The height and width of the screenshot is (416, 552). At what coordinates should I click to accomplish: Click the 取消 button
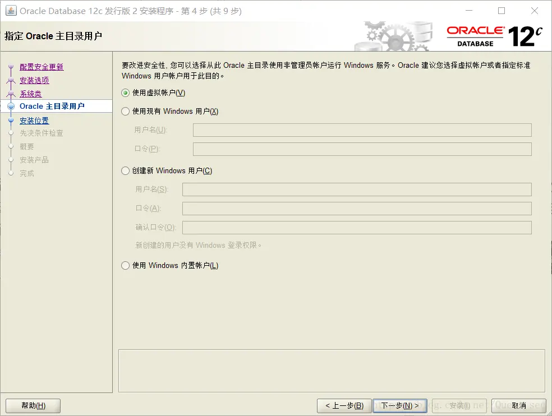[519, 406]
